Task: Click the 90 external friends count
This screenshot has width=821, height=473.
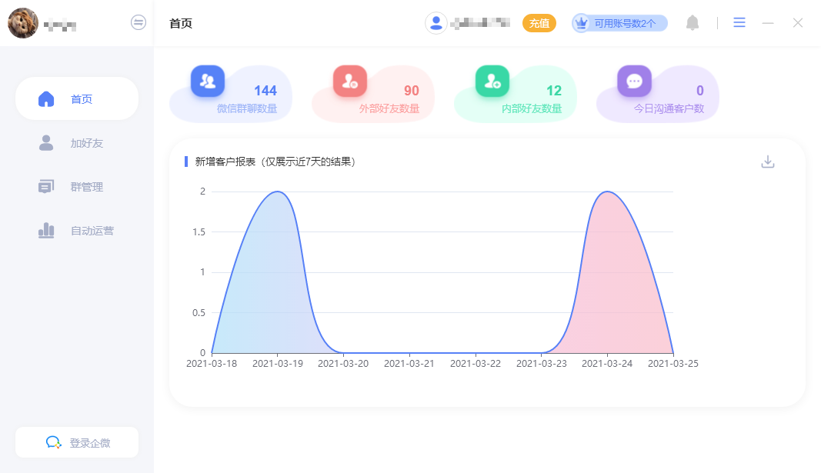Action: point(412,91)
